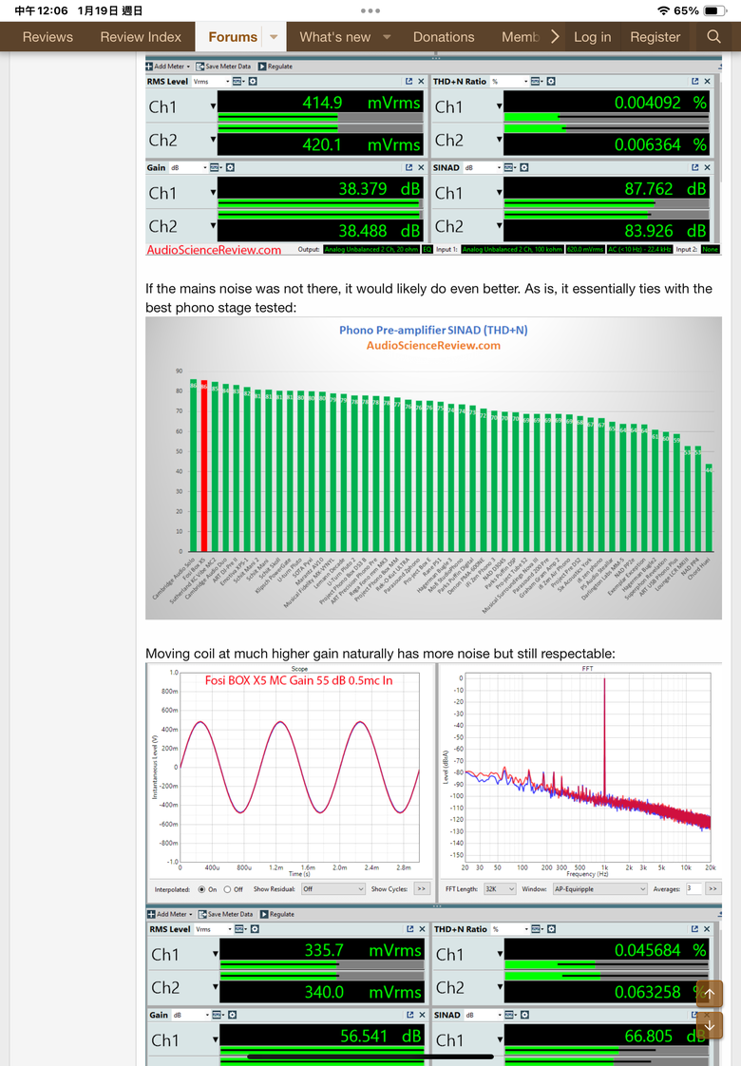Reveal more navigation items with chevron
This screenshot has height=1066, width=741.
pos(555,37)
